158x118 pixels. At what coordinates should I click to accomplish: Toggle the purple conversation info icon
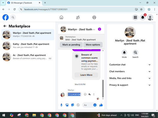(100, 29)
